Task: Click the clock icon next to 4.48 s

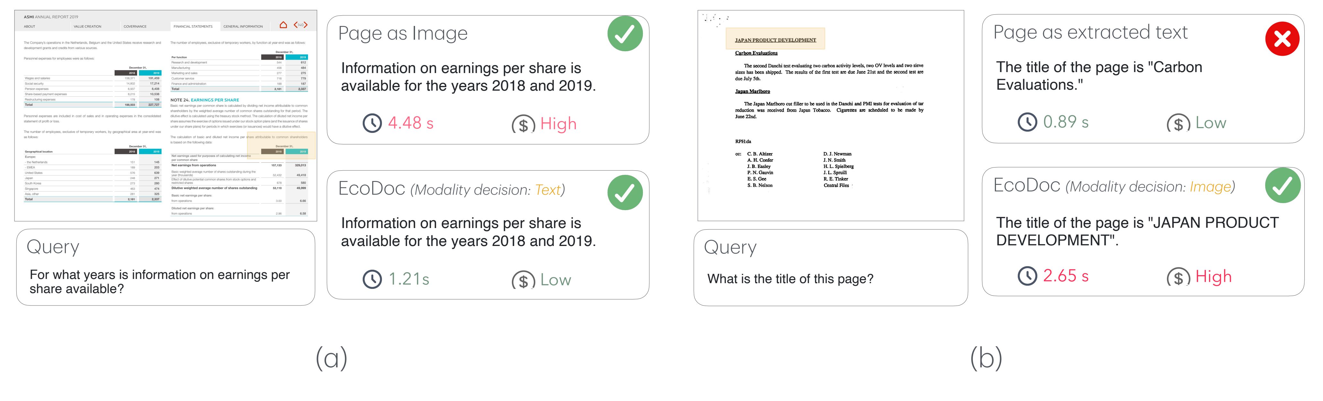Action: (372, 123)
